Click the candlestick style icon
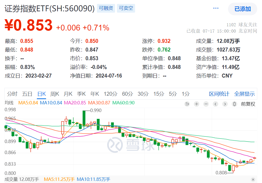The image size is (262, 183). pyautogui.click(x=234, y=104)
